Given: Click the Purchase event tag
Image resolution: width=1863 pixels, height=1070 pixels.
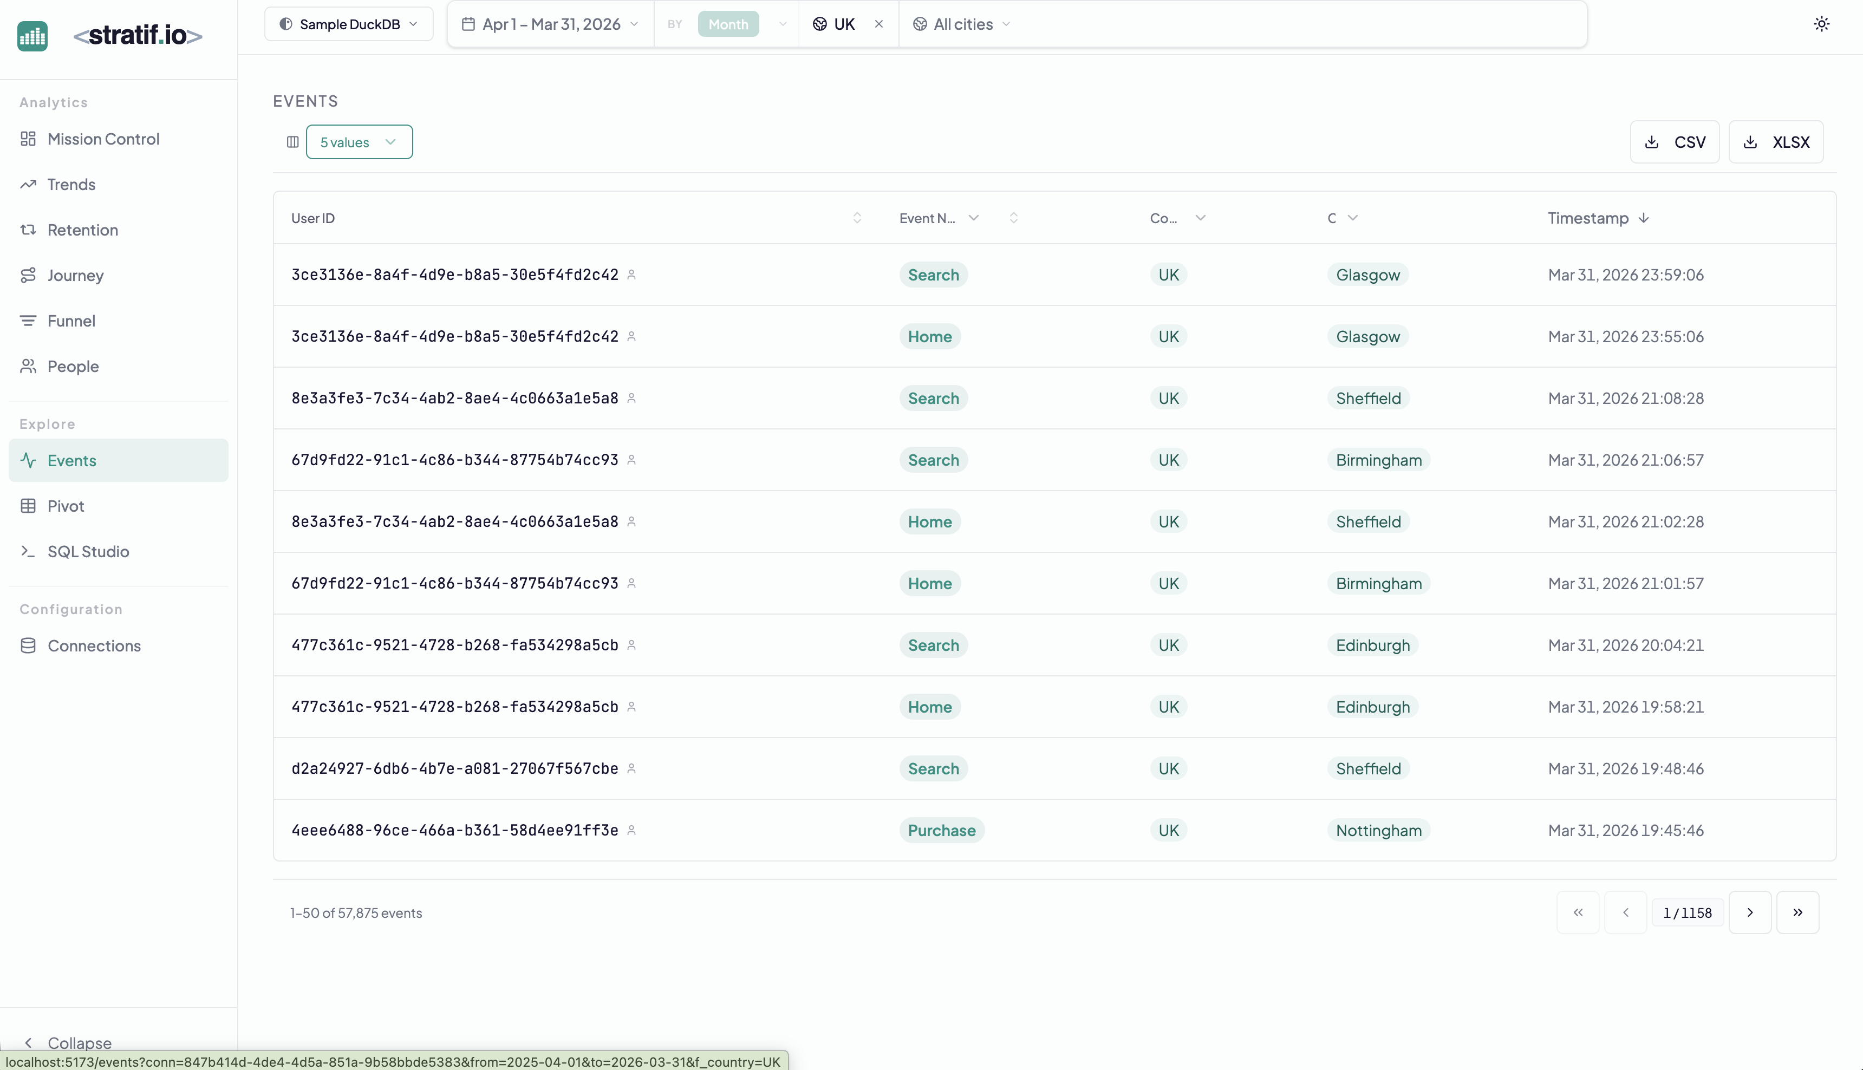Looking at the screenshot, I should 941,831.
